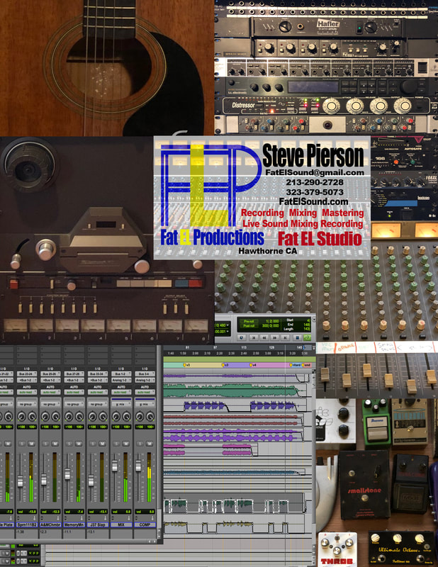Select the c3 memory location marker

225,365
